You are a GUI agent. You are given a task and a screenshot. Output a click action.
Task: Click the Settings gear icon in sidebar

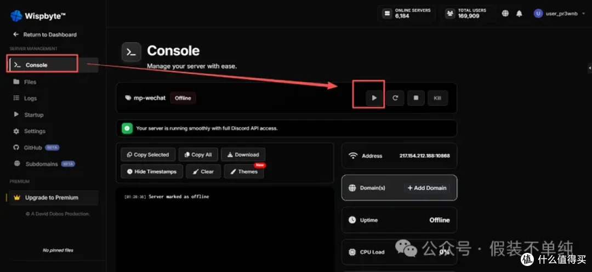(x=16, y=131)
